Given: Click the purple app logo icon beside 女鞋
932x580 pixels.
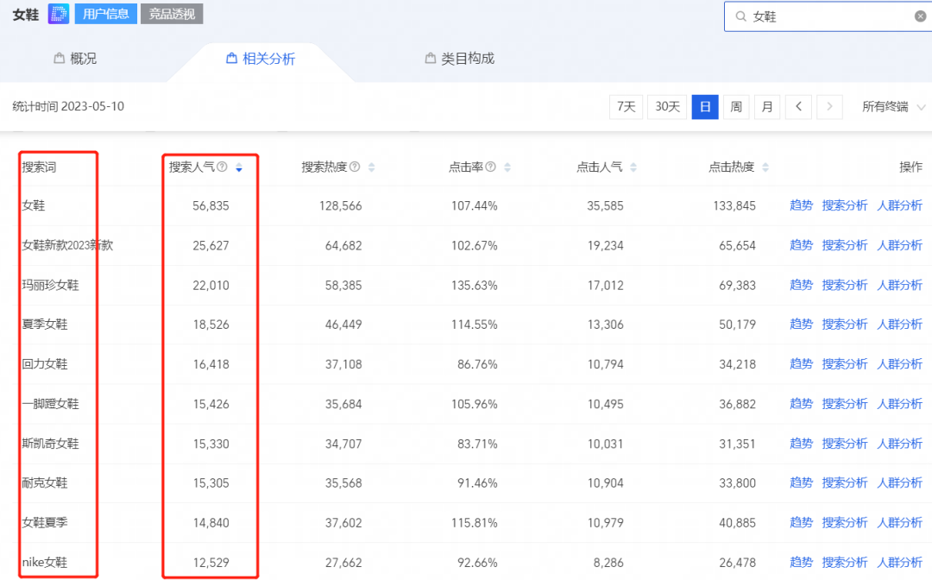Looking at the screenshot, I should click(59, 14).
